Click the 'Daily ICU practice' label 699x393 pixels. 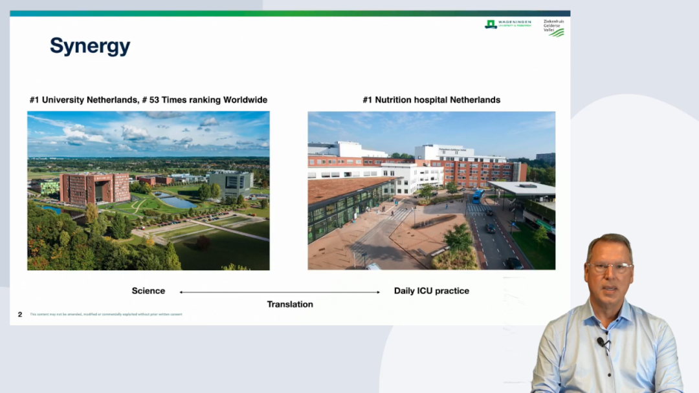tap(432, 291)
